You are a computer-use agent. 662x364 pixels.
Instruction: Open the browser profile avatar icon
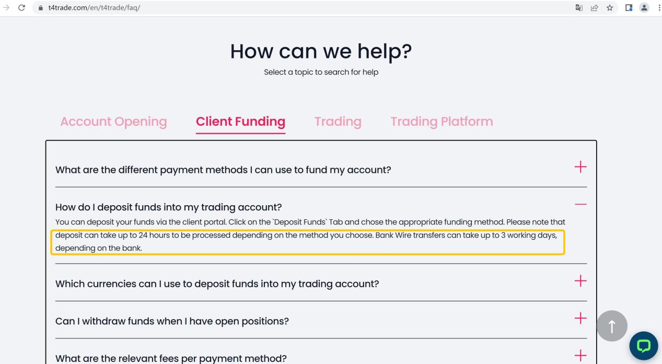pos(643,8)
